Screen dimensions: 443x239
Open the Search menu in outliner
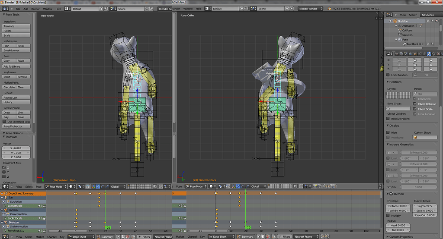pyautogui.click(x=413, y=15)
